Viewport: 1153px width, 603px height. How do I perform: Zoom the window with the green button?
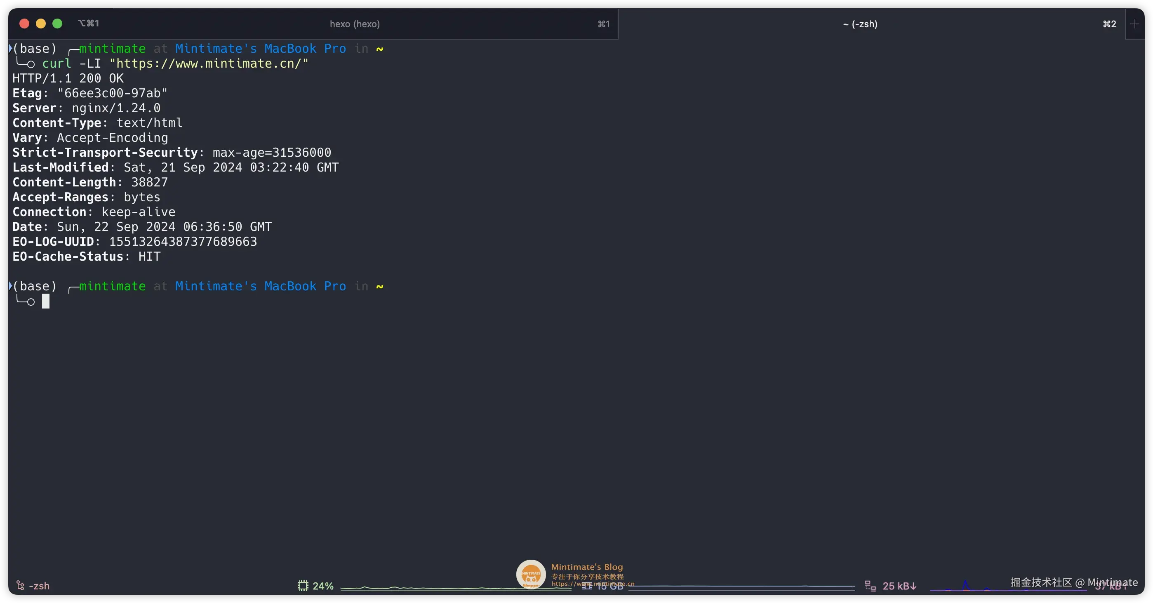point(57,24)
